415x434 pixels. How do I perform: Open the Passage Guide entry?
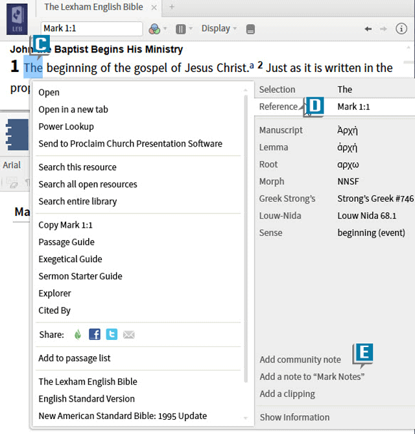click(x=66, y=242)
